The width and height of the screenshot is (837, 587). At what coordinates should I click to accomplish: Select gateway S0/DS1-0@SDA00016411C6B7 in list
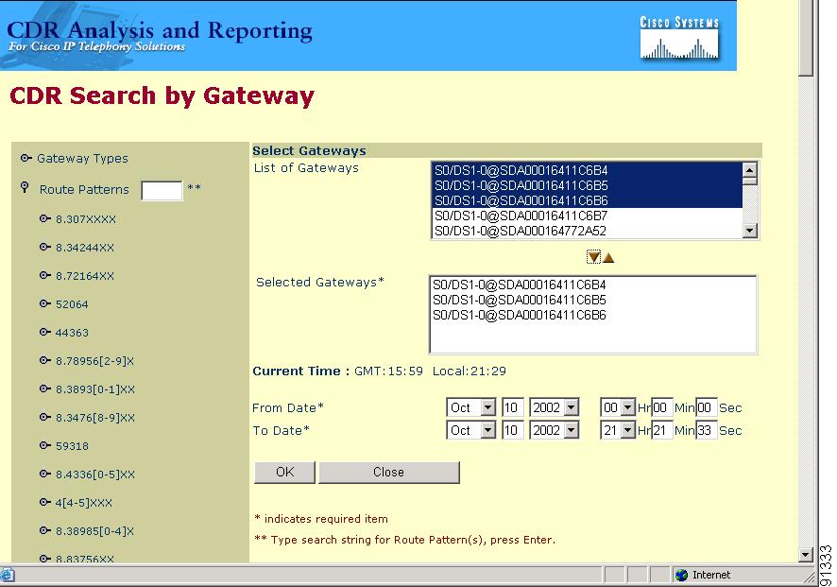coord(586,216)
